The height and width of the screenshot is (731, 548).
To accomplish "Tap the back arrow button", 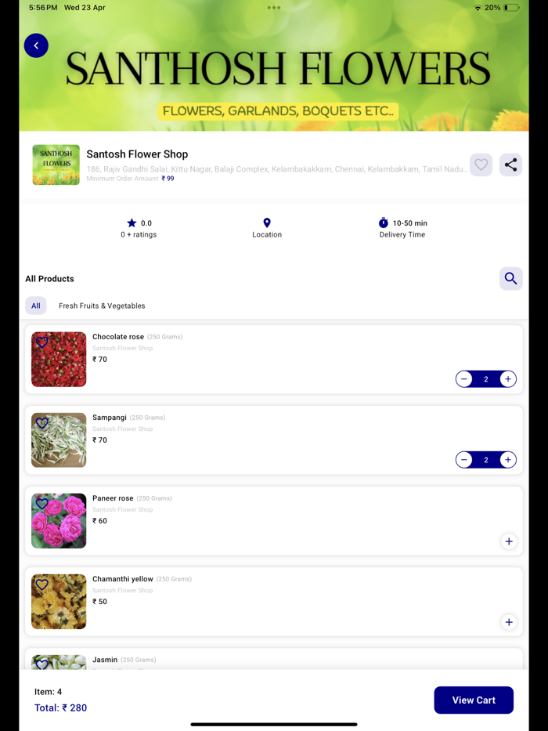I will 36,45.
